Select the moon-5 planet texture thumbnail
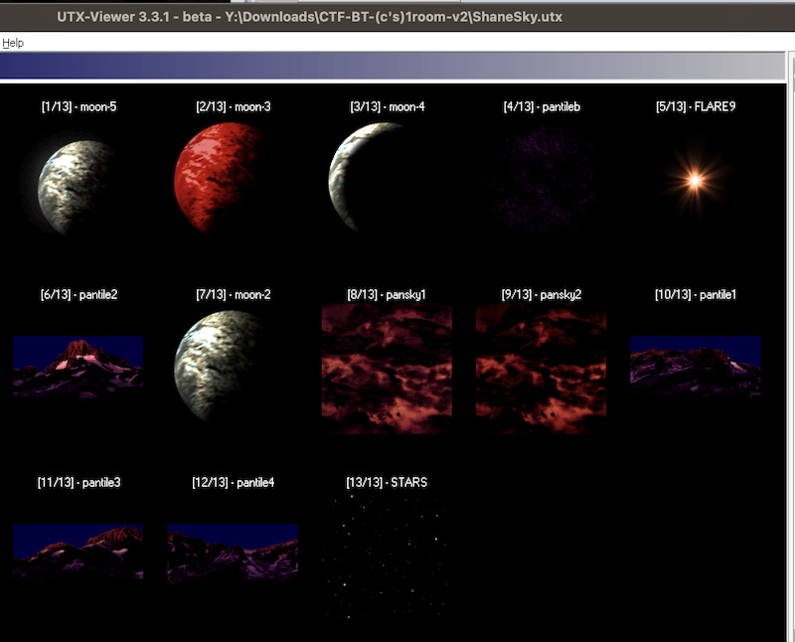The height and width of the screenshot is (642, 795). click(78, 185)
